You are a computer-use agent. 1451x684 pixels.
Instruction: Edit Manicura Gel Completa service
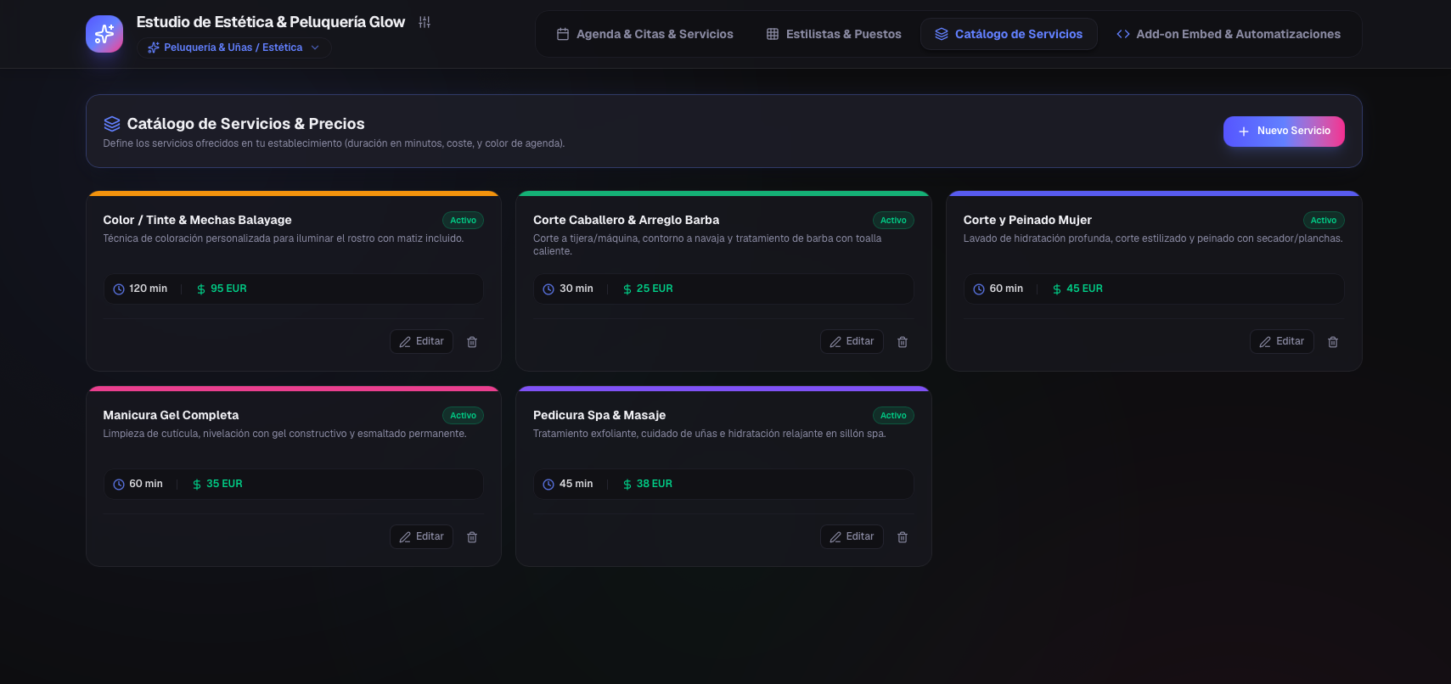point(421,536)
